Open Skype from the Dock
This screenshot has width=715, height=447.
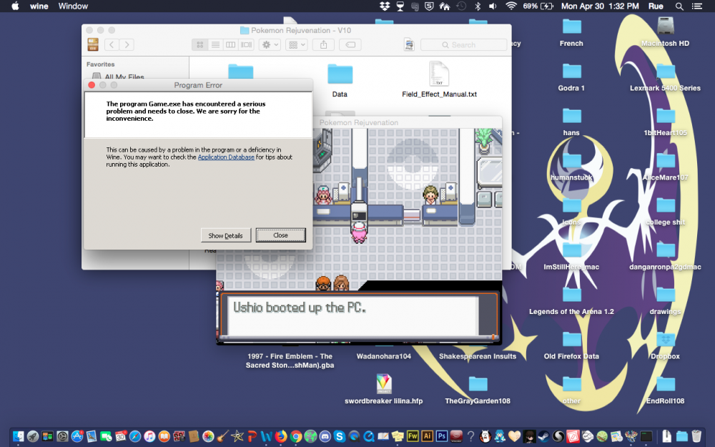[339, 436]
